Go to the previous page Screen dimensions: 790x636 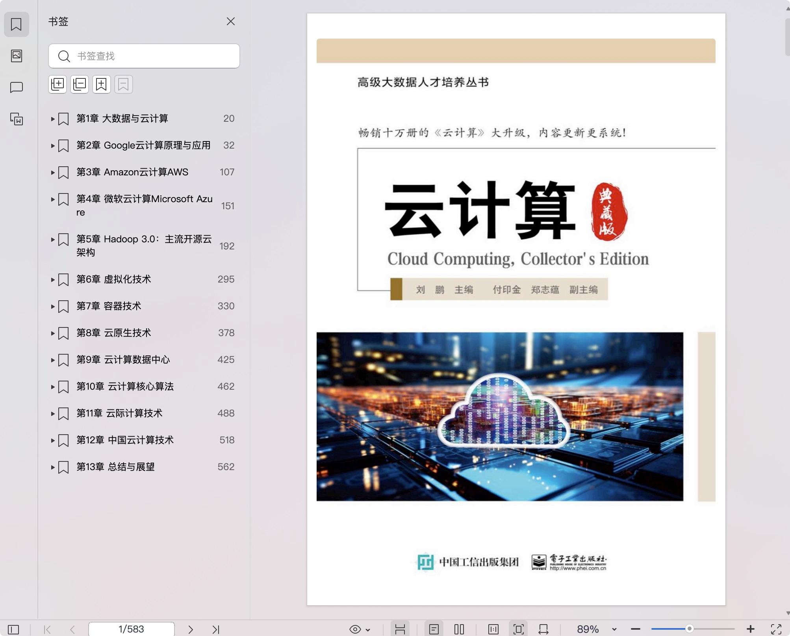(72, 629)
